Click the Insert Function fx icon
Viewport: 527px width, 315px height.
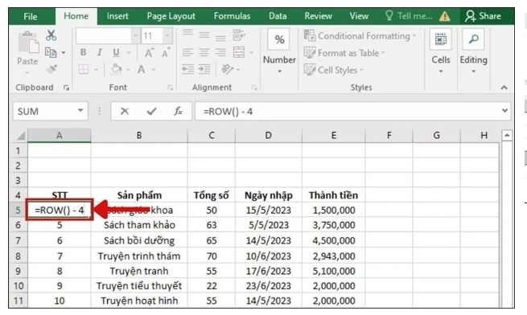(x=178, y=111)
